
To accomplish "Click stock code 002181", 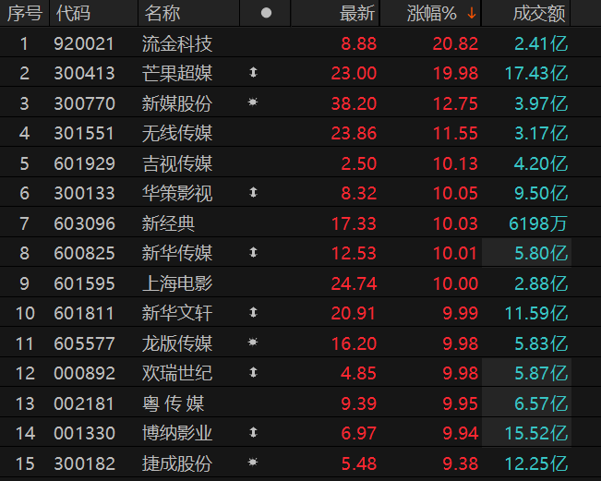I will click(x=84, y=403).
